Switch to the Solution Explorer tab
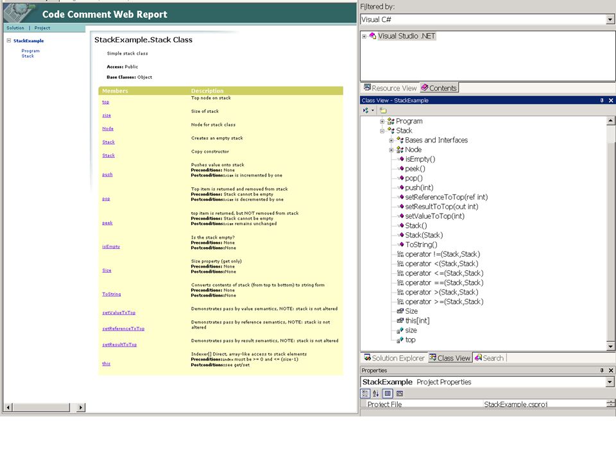This screenshot has width=616, height=462. (394, 358)
